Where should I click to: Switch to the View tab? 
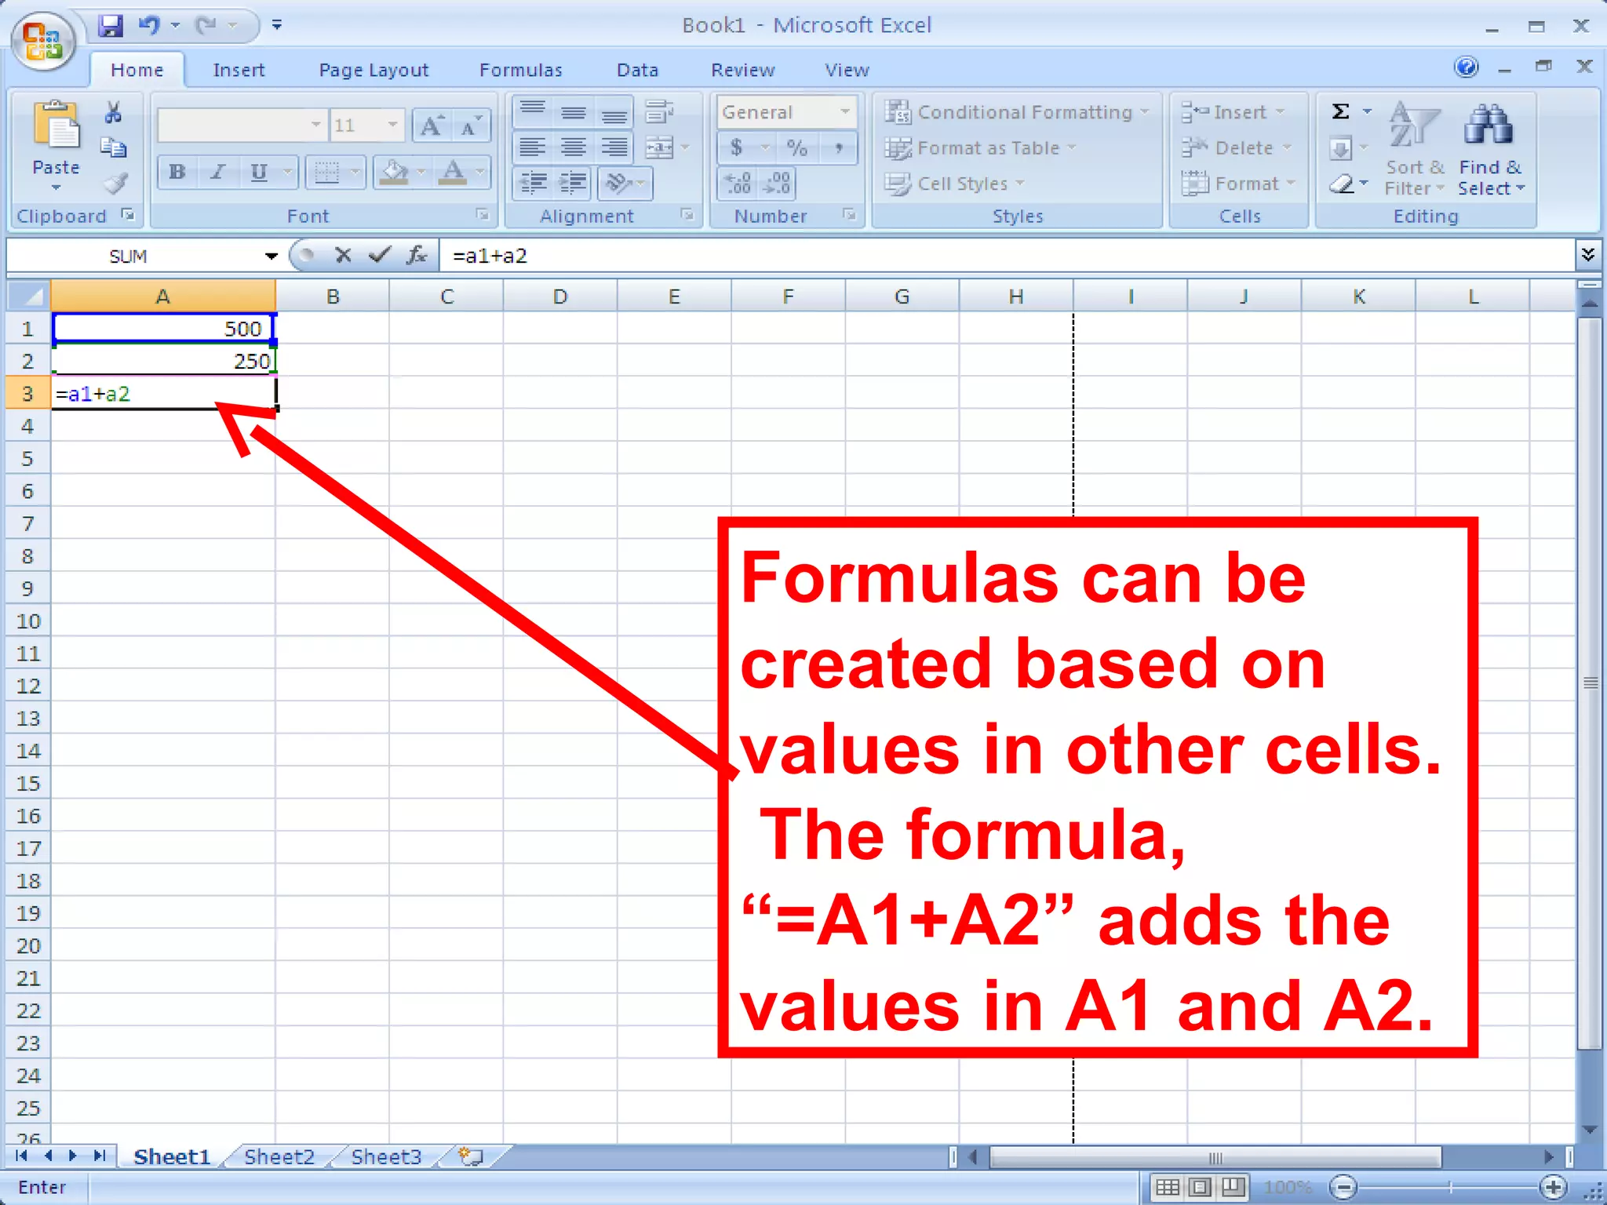847,70
